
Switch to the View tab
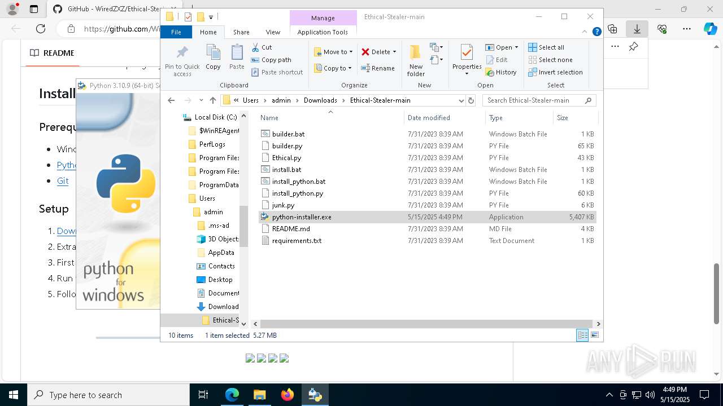273,32
